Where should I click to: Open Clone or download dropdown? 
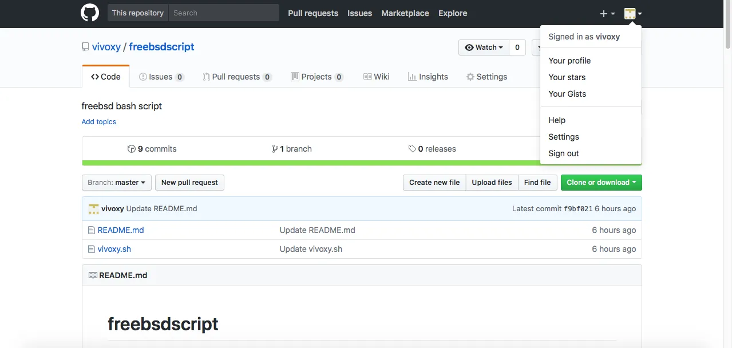point(602,183)
